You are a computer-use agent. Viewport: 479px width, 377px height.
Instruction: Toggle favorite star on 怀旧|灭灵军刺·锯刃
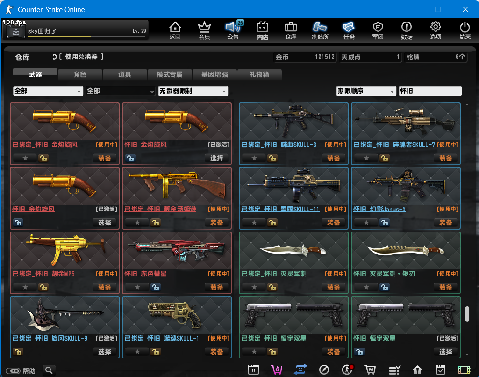pyautogui.click(x=366, y=287)
